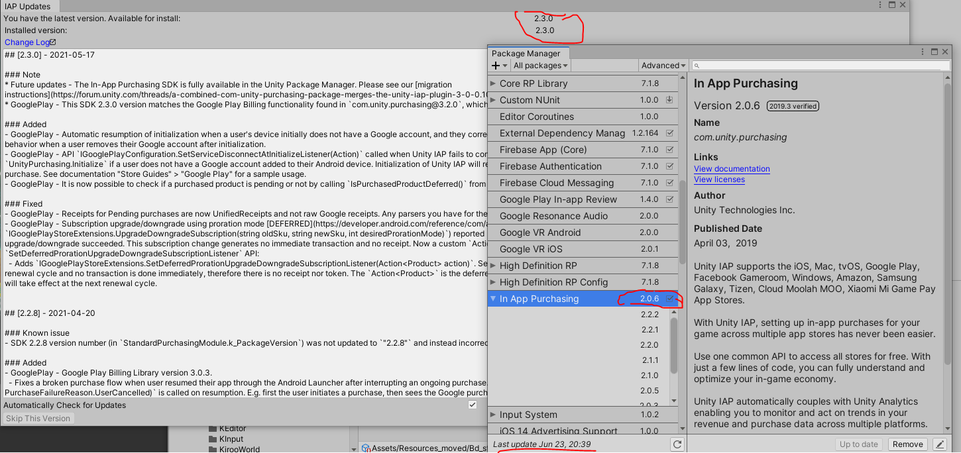The height and width of the screenshot is (453, 961).
Task: Expand the Core RP Library package versions
Action: tap(493, 83)
